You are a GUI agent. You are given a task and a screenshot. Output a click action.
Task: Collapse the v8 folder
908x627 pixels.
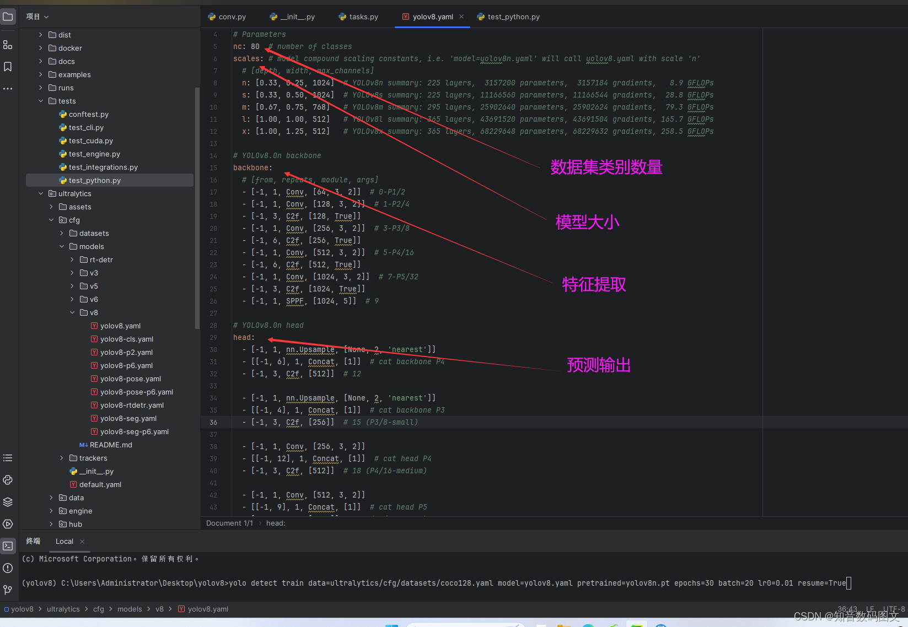72,312
